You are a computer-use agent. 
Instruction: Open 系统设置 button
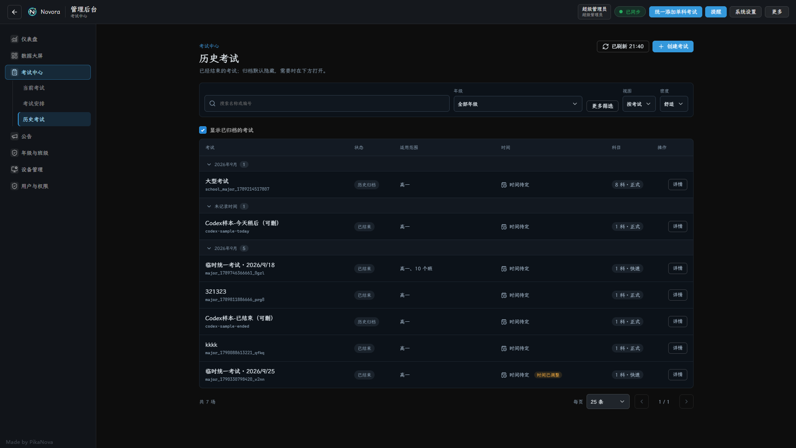[x=745, y=12]
